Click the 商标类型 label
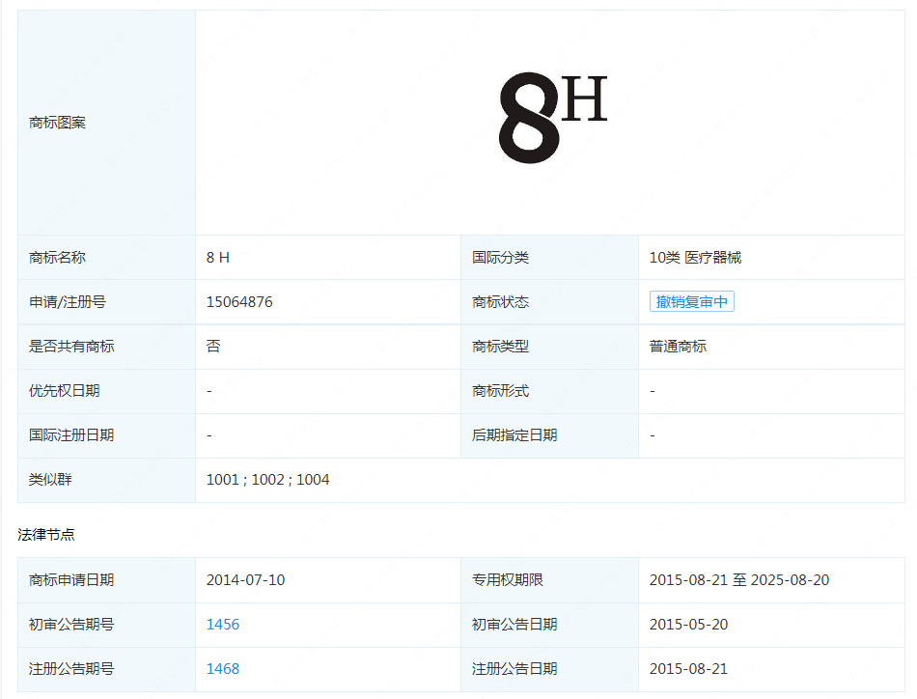 [x=501, y=347]
